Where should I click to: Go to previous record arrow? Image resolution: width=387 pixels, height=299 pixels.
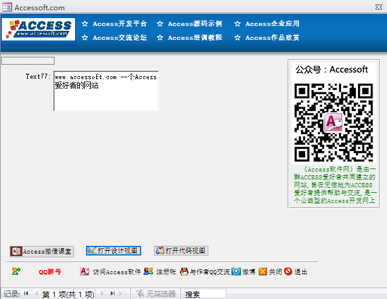[36, 294]
